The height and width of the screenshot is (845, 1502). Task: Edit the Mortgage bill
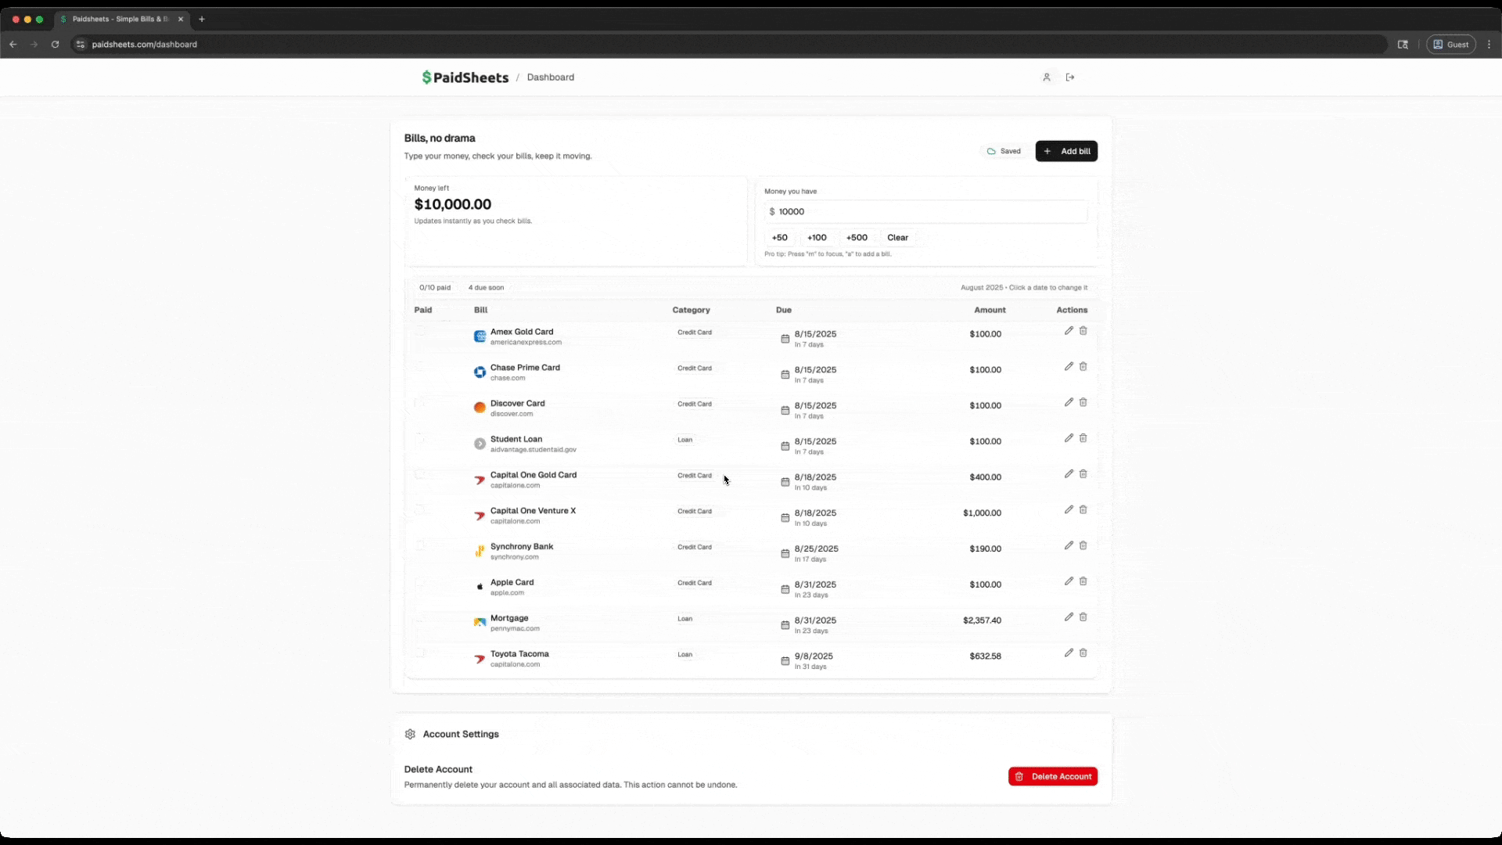(x=1069, y=617)
